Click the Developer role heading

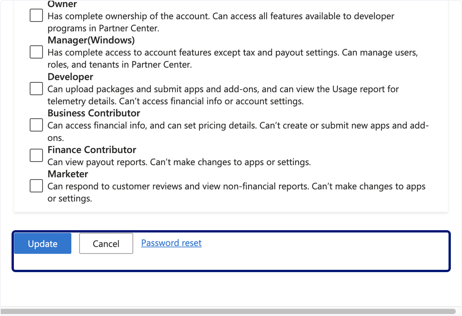point(70,77)
